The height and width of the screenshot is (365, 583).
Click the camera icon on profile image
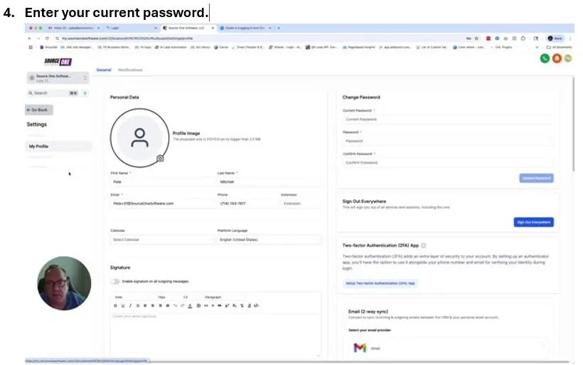coord(160,159)
